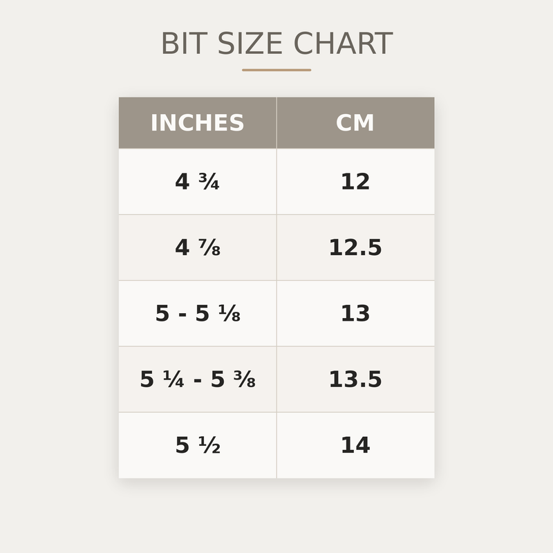Click the 12 cm cell
Screen dimensions: 553x553
(x=355, y=182)
